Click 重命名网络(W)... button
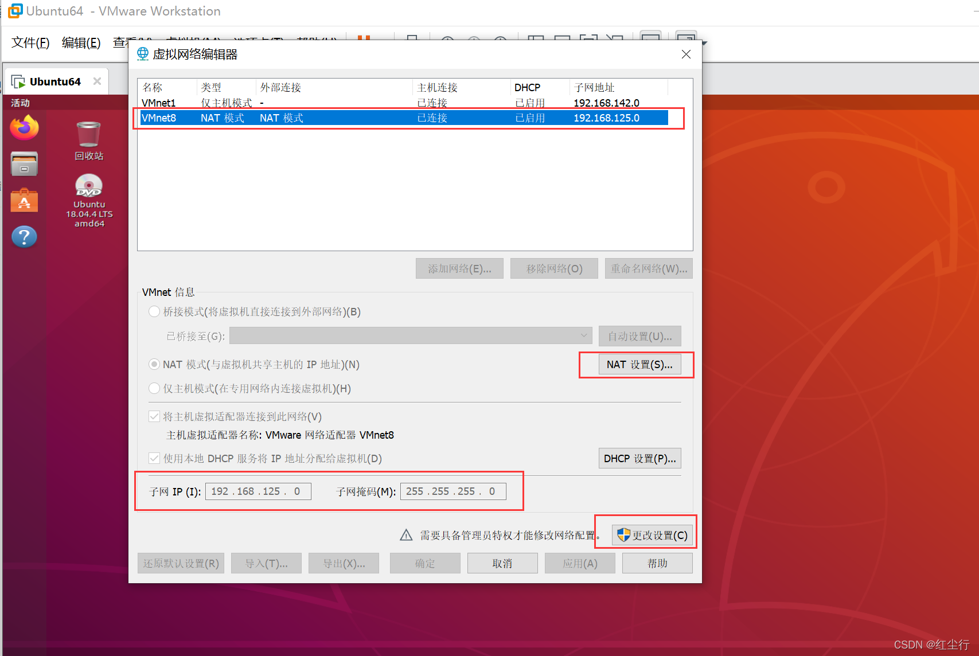The height and width of the screenshot is (656, 979). tap(649, 268)
